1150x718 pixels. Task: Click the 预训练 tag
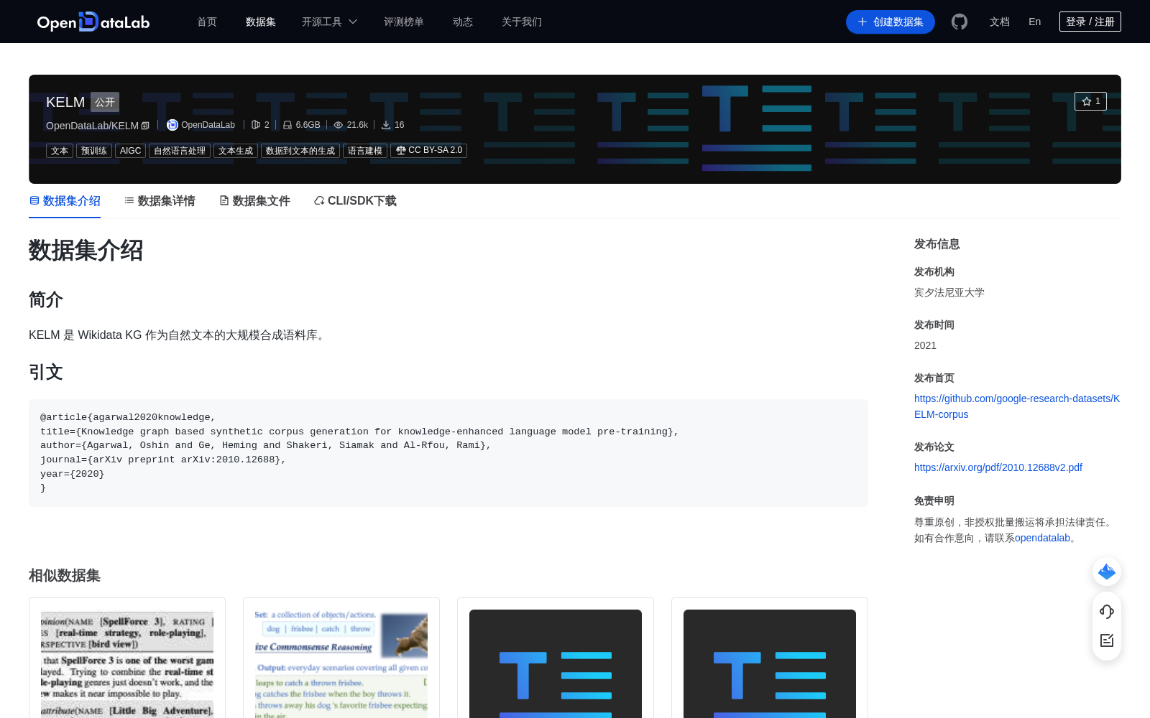click(94, 151)
